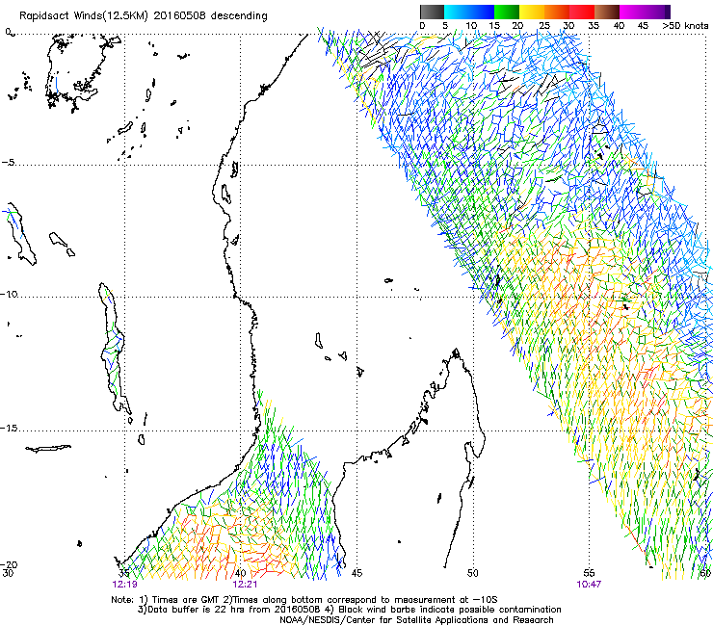The width and height of the screenshot is (713, 626).
Task: Click the legend tick label '40'
Action: 619,26
